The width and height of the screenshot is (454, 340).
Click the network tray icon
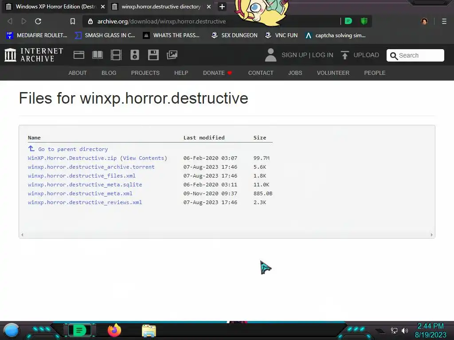tap(394, 330)
